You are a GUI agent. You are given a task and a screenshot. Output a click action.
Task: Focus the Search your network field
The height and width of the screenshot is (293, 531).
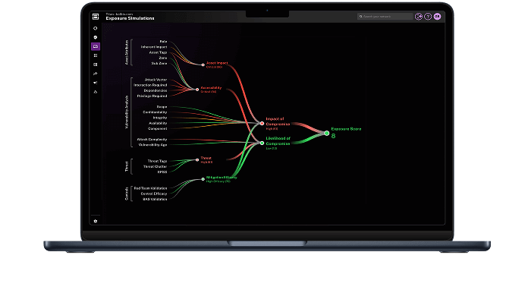click(385, 16)
